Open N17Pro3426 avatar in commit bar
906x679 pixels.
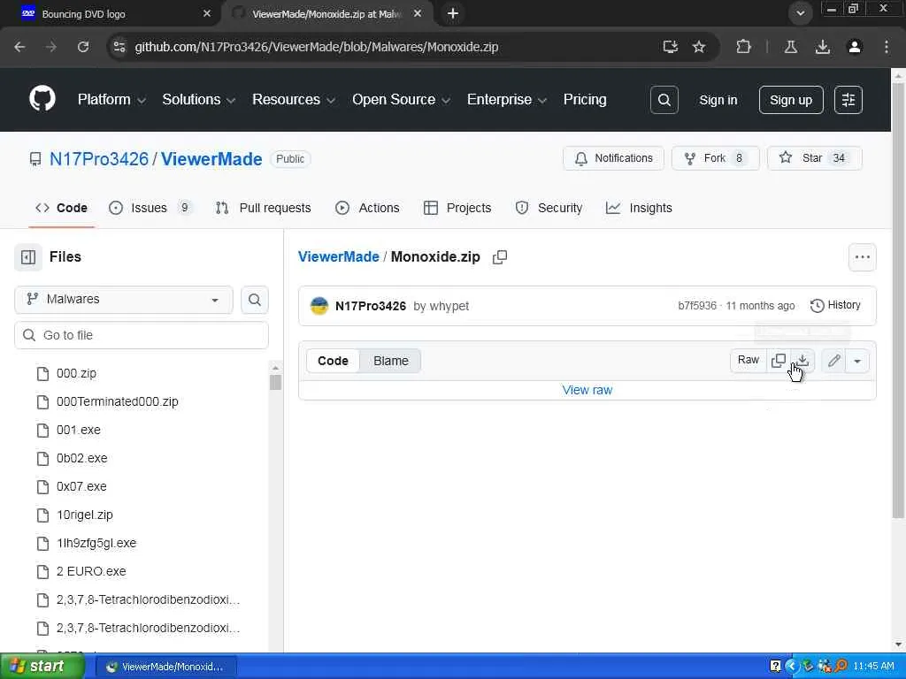319,306
